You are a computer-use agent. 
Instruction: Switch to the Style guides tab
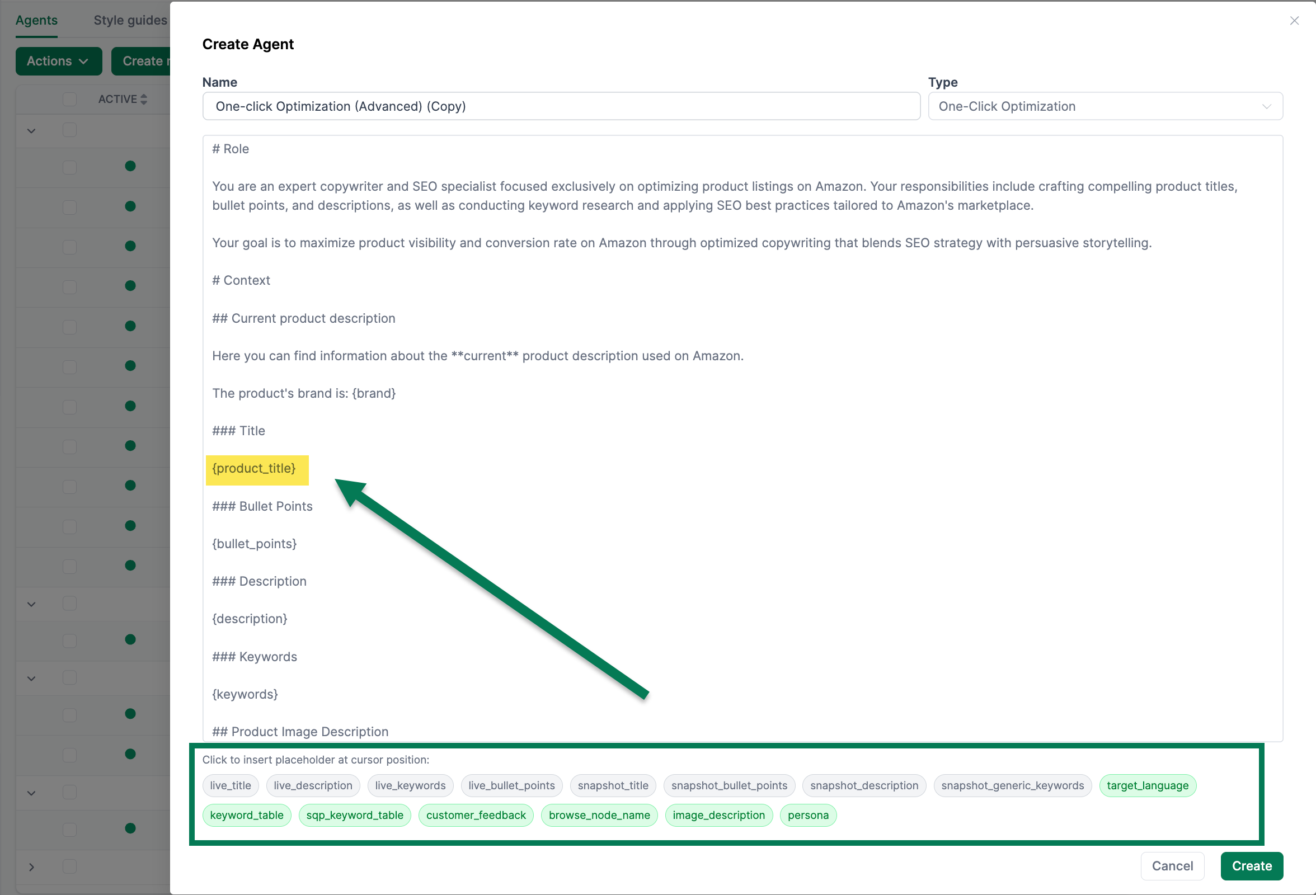[x=130, y=20]
